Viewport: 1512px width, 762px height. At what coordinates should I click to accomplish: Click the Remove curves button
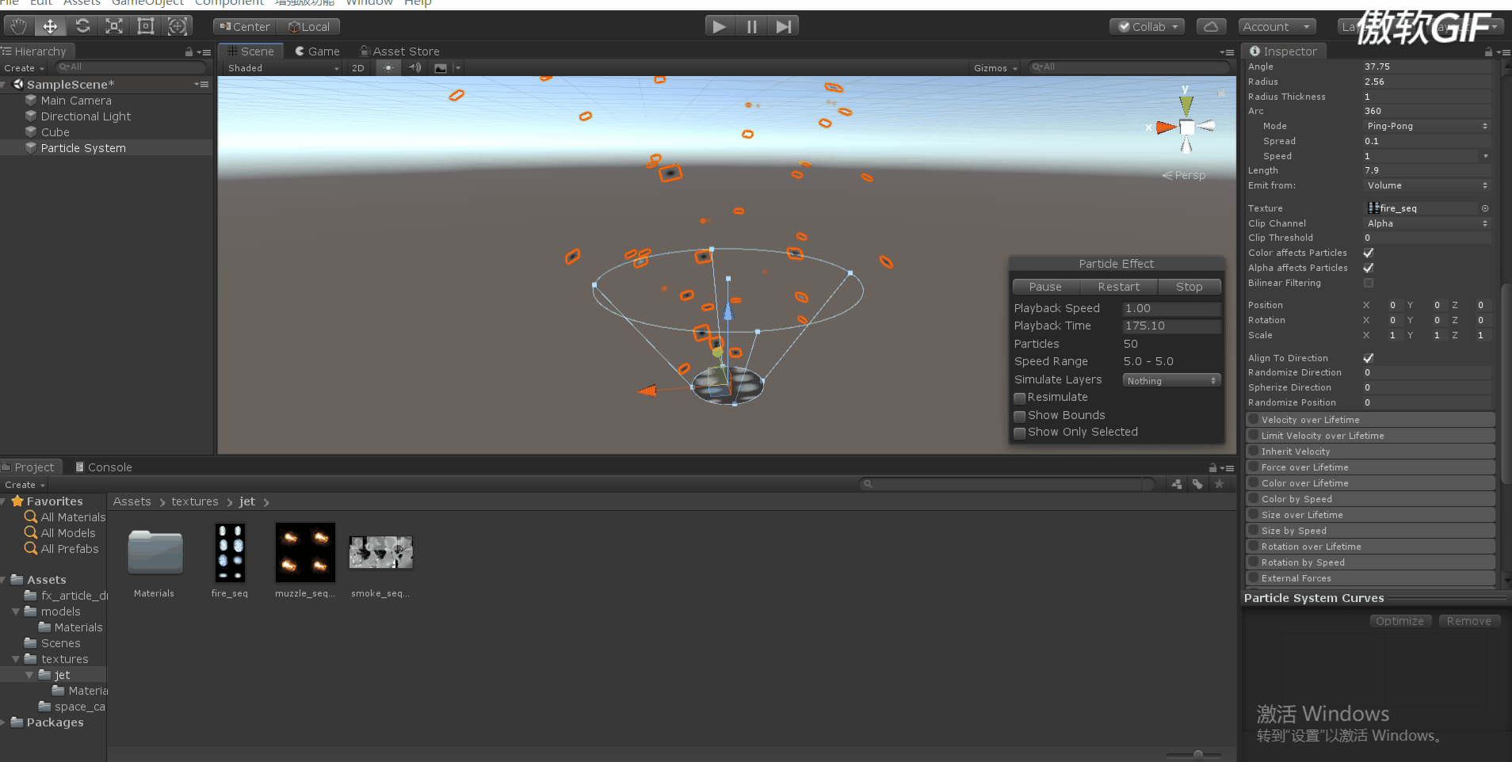(x=1468, y=621)
